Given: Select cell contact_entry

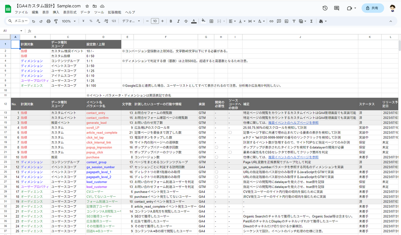Looking at the screenshot, I should (x=103, y=113).
